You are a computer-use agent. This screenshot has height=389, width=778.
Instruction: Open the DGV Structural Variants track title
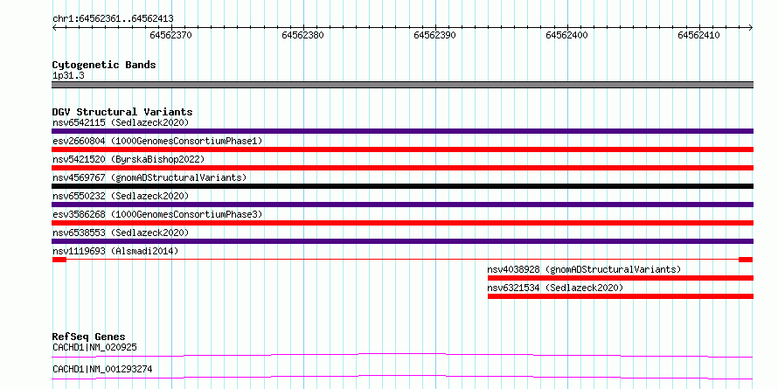(x=122, y=112)
